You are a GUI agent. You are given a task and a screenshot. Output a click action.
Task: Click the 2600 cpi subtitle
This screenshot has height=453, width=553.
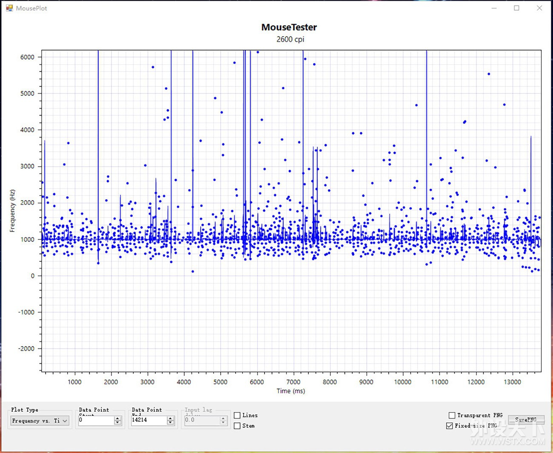290,39
